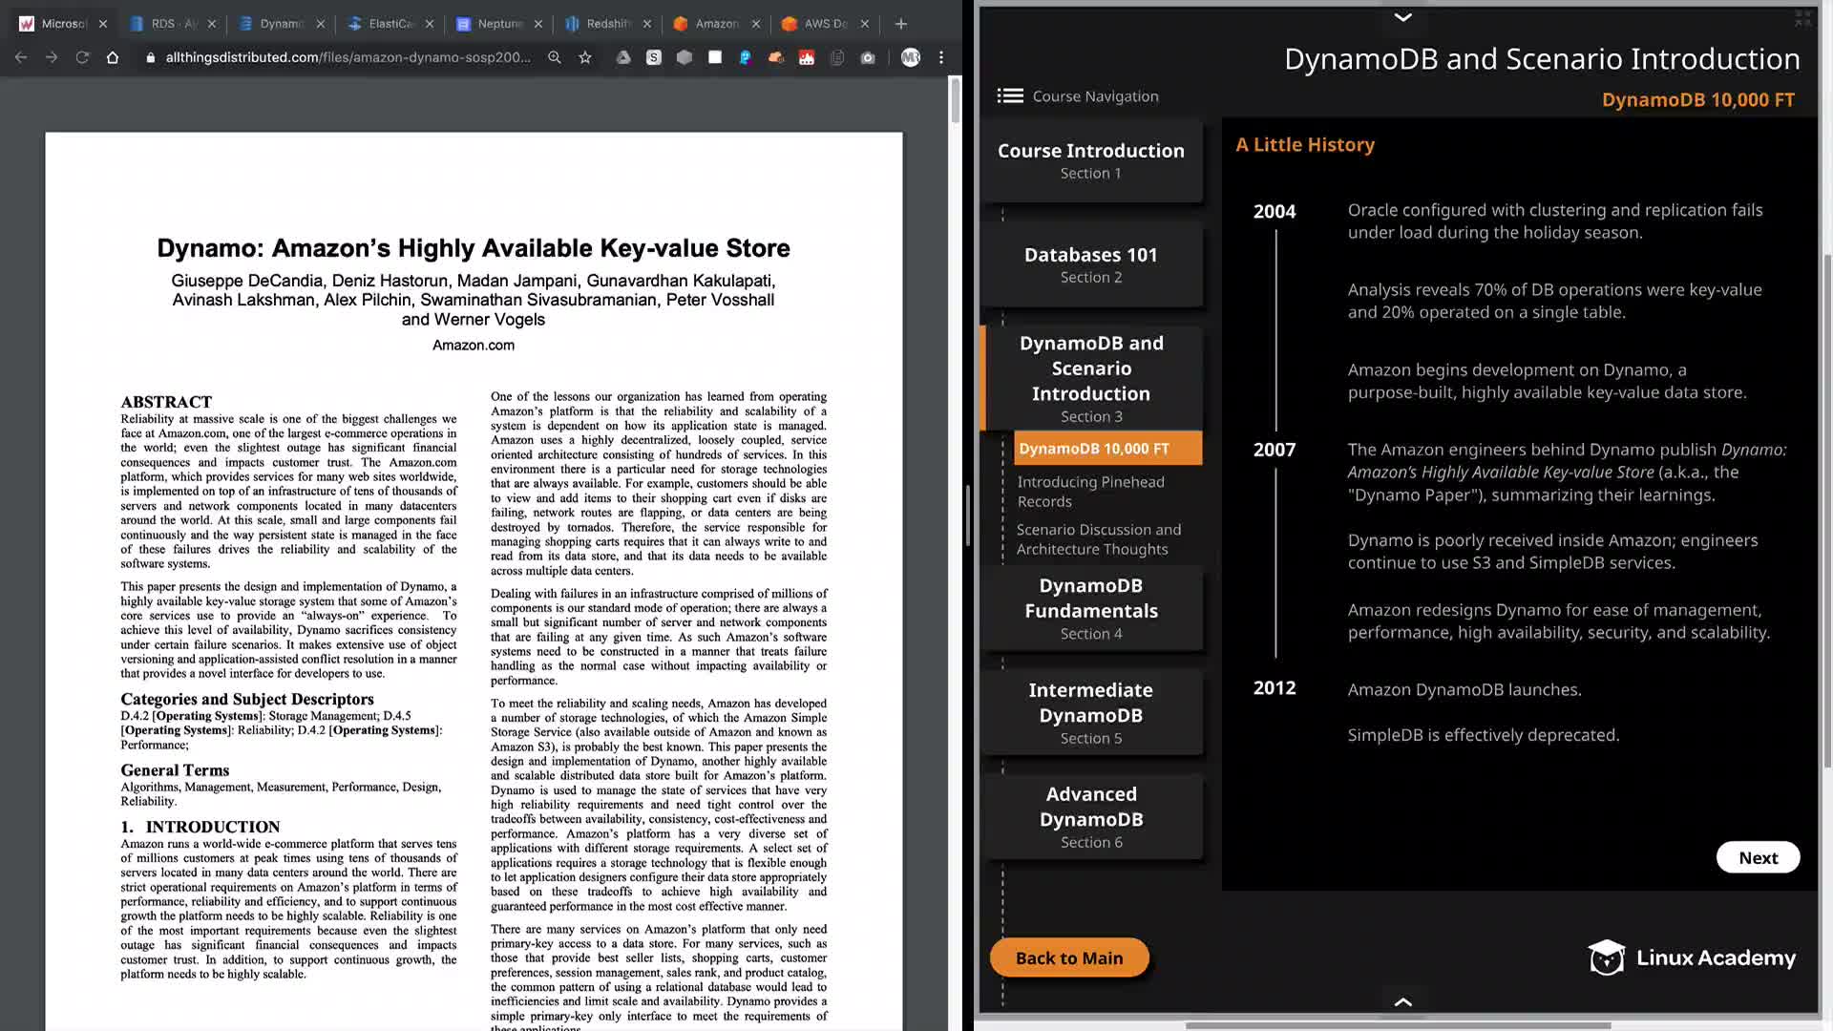Click the browser address bar

point(348,57)
